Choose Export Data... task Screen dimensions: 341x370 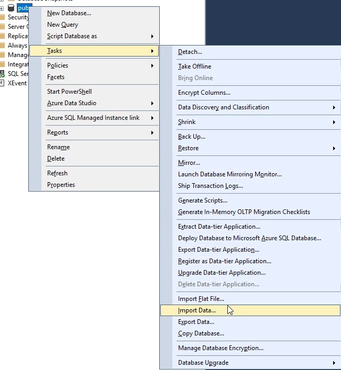tap(196, 322)
